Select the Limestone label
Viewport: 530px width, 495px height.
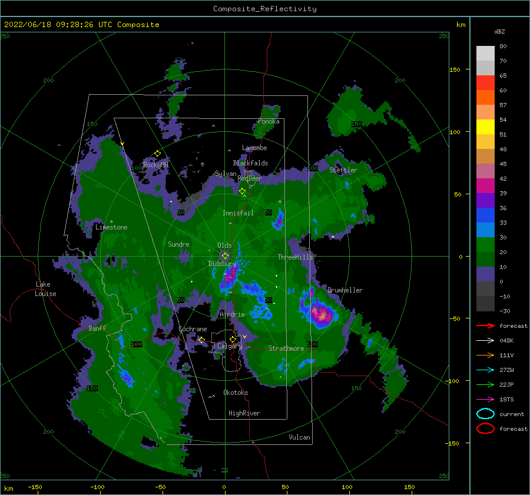[111, 227]
